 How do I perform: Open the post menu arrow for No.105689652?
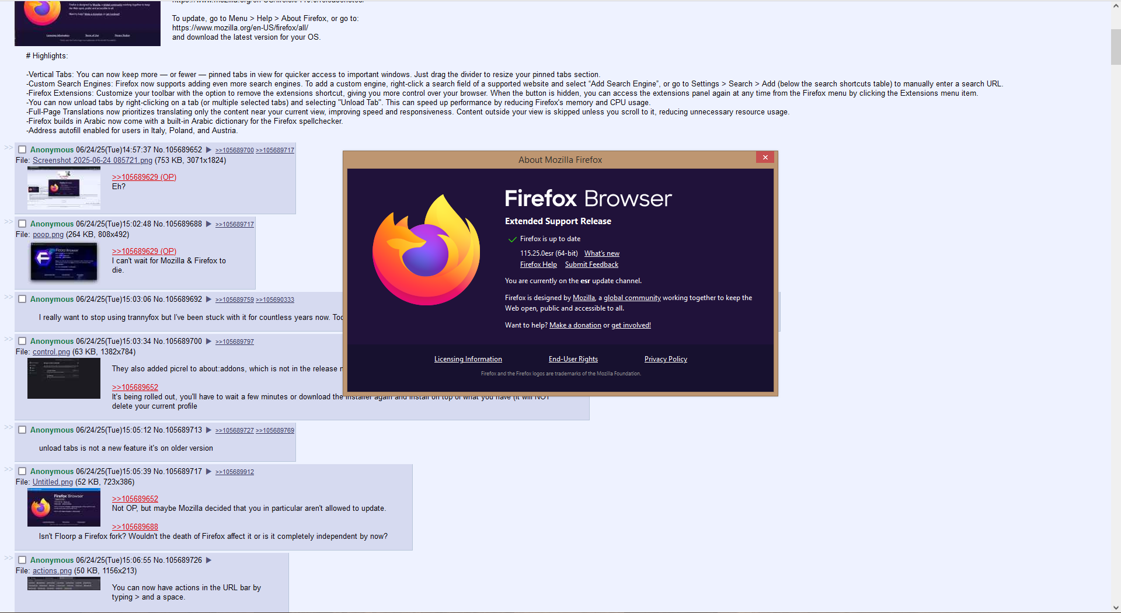click(x=208, y=150)
